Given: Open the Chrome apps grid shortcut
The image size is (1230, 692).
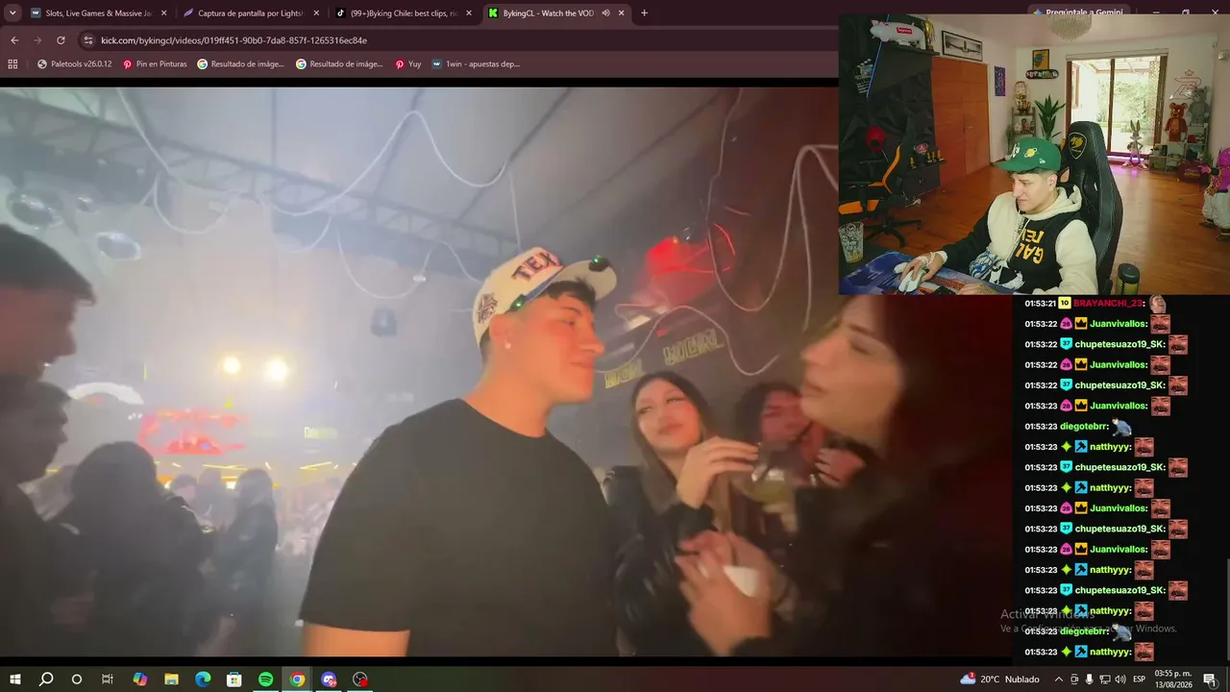Looking at the screenshot, I should pyautogui.click(x=12, y=64).
